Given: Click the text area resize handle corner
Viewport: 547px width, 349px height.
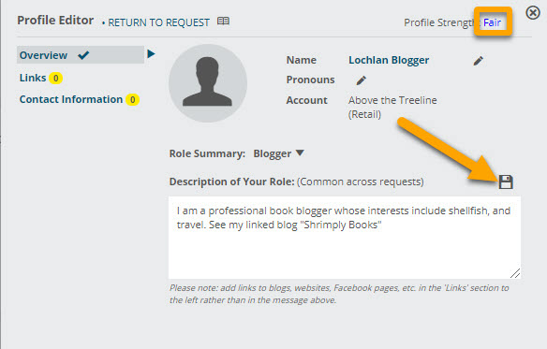Looking at the screenshot, I should pos(515,273).
